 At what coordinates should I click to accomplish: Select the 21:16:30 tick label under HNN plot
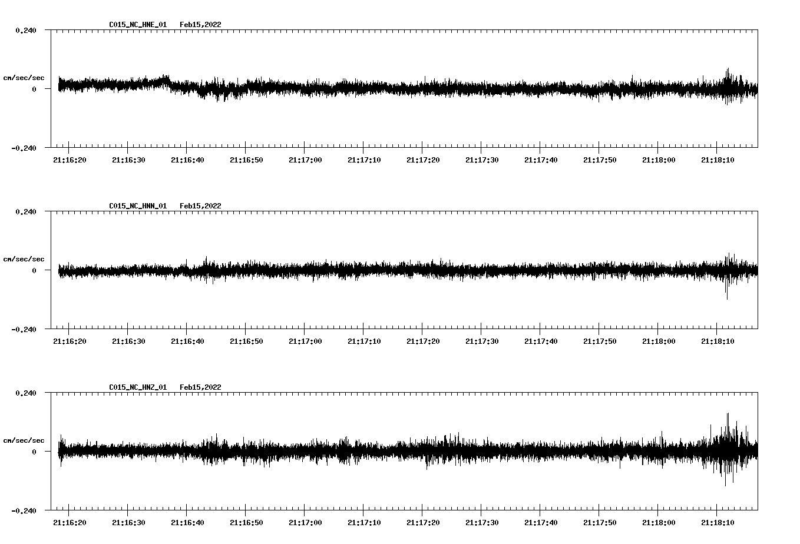(x=128, y=341)
